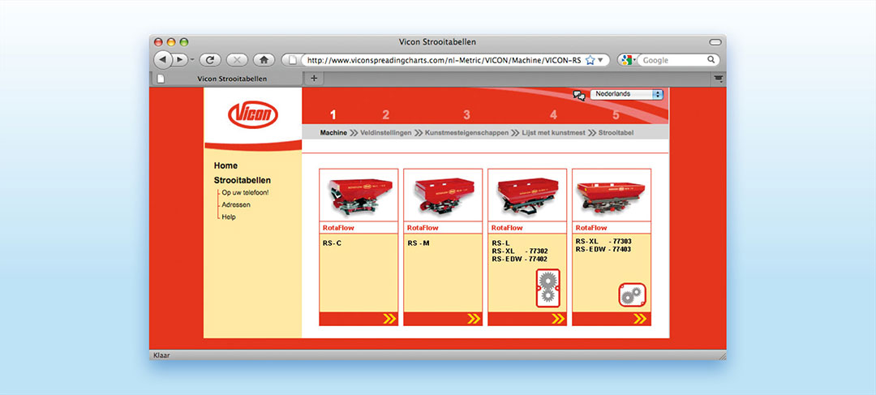
Task: Select step Veldinstellingen
Action: pos(385,133)
